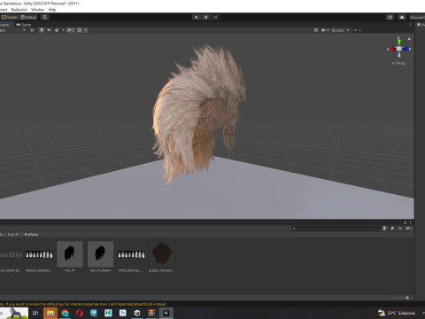The image size is (425, 319).
Task: Open the Window menu
Action: pos(37,10)
